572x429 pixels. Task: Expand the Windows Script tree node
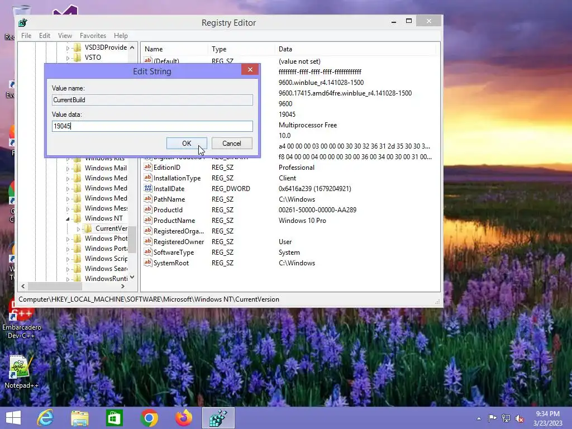68,259
